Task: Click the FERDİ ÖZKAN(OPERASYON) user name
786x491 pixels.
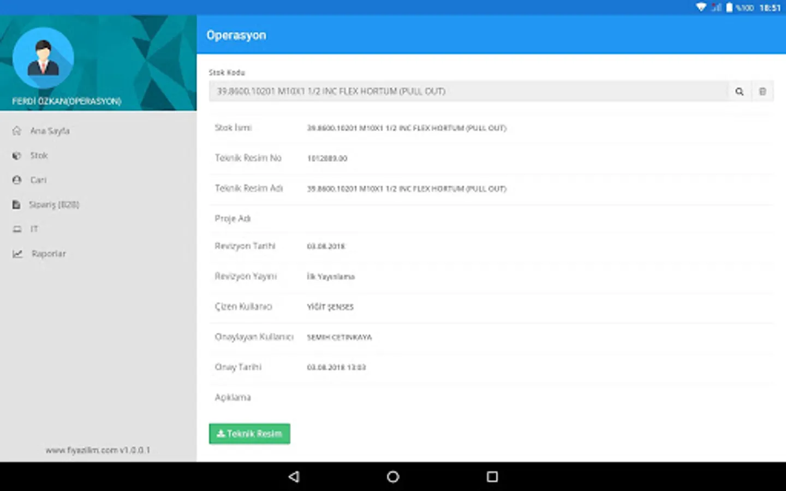Action: tap(67, 101)
